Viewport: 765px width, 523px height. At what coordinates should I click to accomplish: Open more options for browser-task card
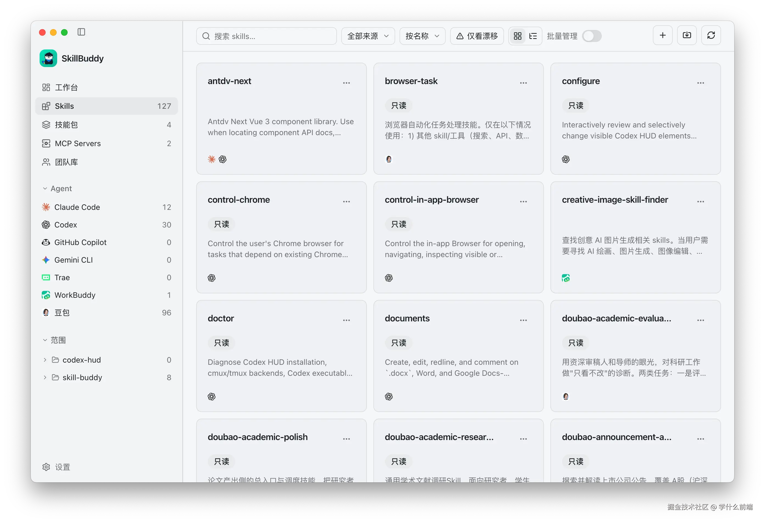coord(523,83)
